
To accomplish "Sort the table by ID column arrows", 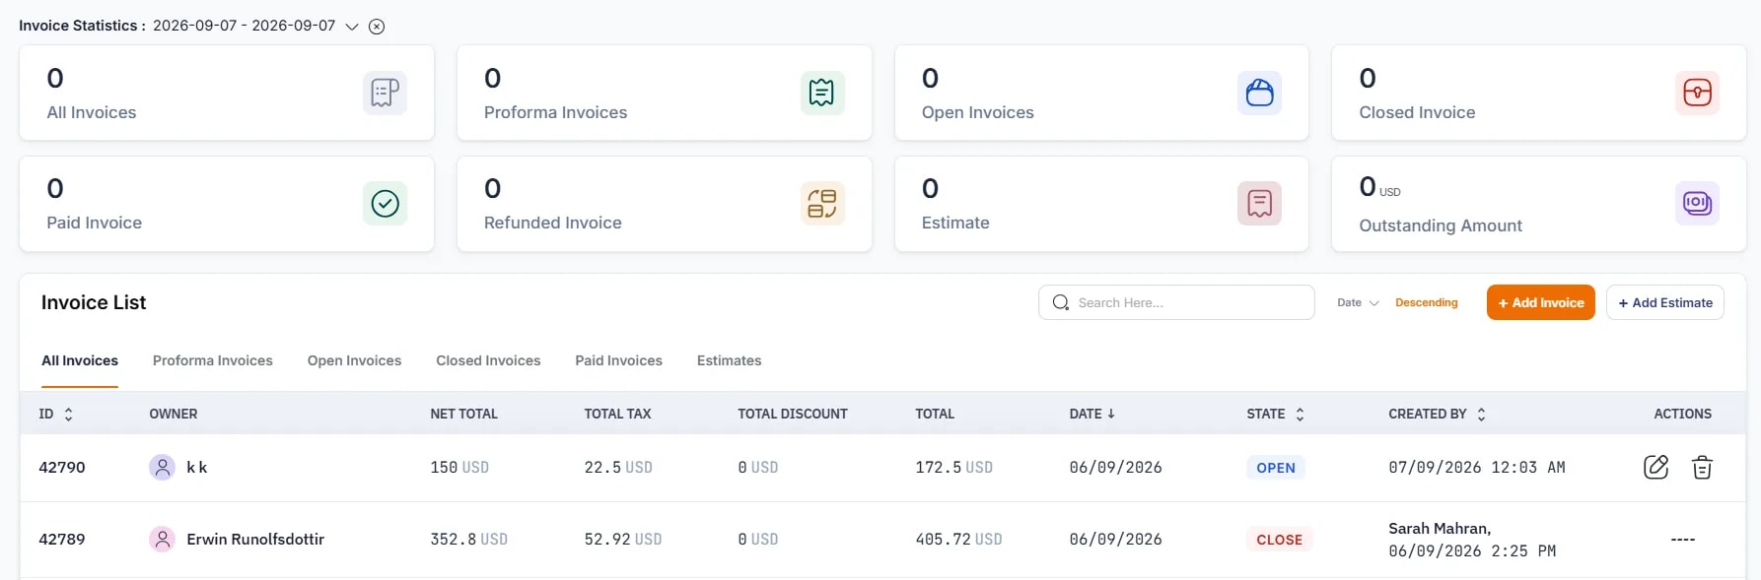I will coord(68,415).
